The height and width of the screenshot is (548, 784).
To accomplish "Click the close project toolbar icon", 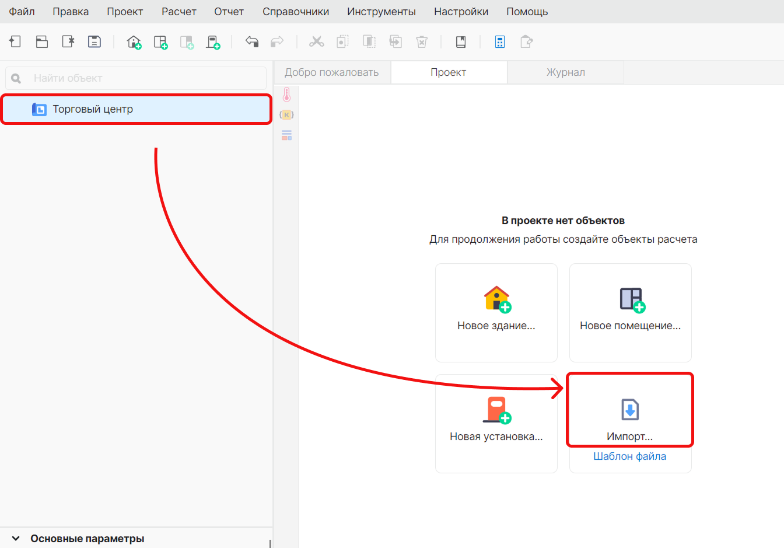I will point(68,41).
